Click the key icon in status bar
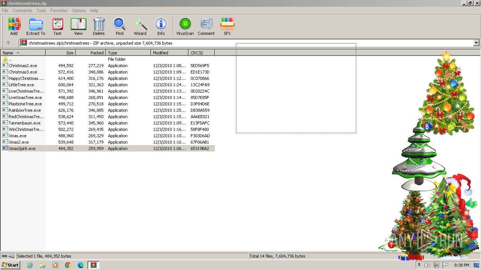 [x=12, y=256]
